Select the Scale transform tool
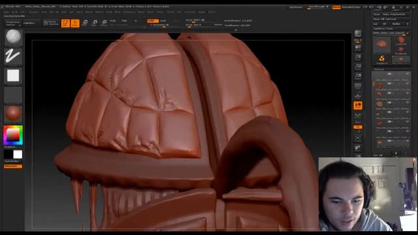This screenshot has height=235, width=418. click(x=94, y=23)
